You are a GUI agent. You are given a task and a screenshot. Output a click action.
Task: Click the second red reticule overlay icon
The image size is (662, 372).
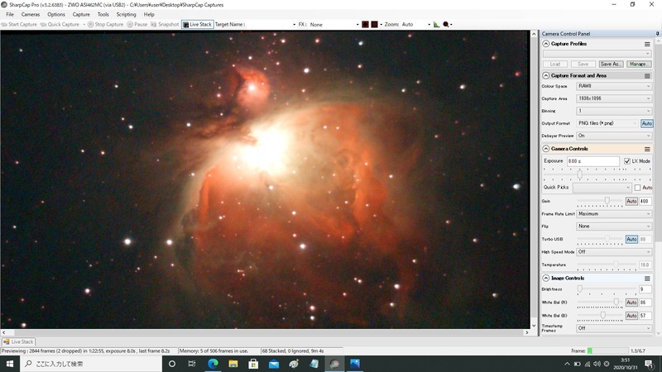click(375, 25)
